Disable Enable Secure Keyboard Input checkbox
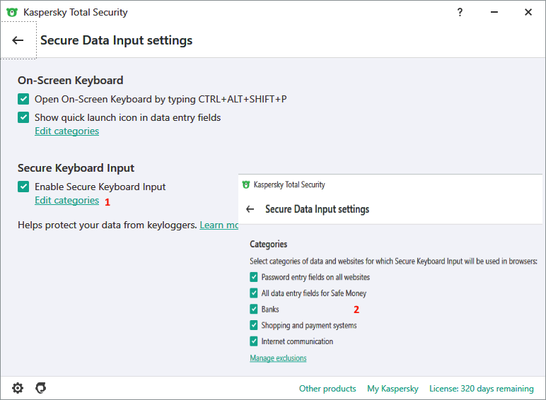546x400 pixels. [23, 187]
